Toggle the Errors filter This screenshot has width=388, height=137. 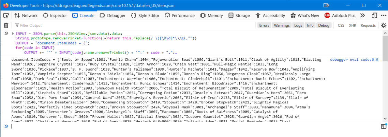click(264, 25)
